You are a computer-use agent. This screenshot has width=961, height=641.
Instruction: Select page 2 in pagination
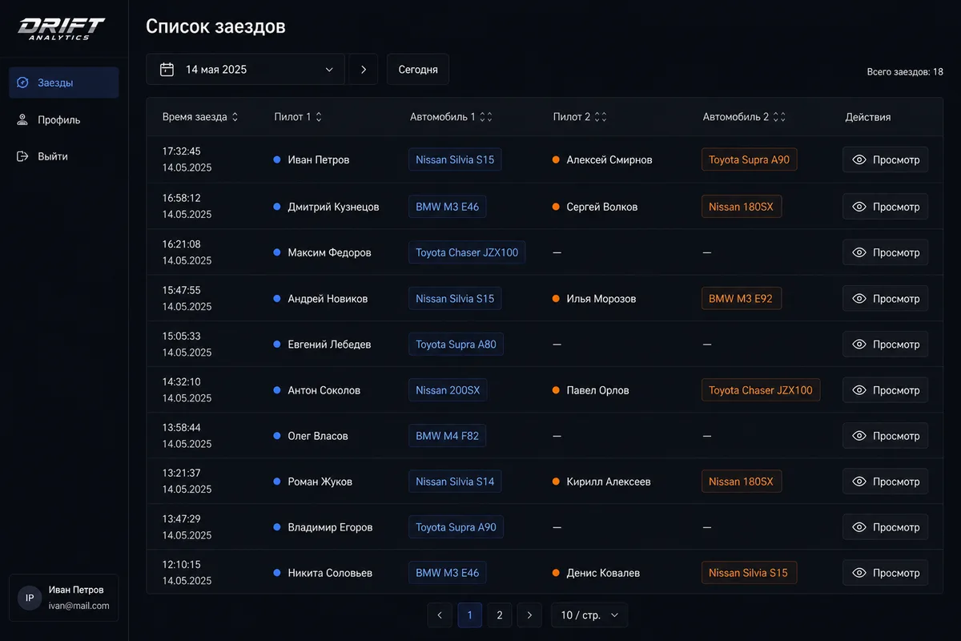click(x=500, y=615)
